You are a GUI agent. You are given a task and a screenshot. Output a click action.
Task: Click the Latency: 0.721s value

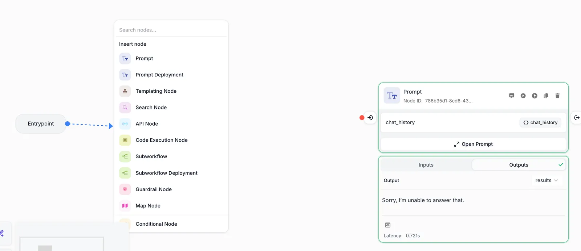(x=402, y=235)
